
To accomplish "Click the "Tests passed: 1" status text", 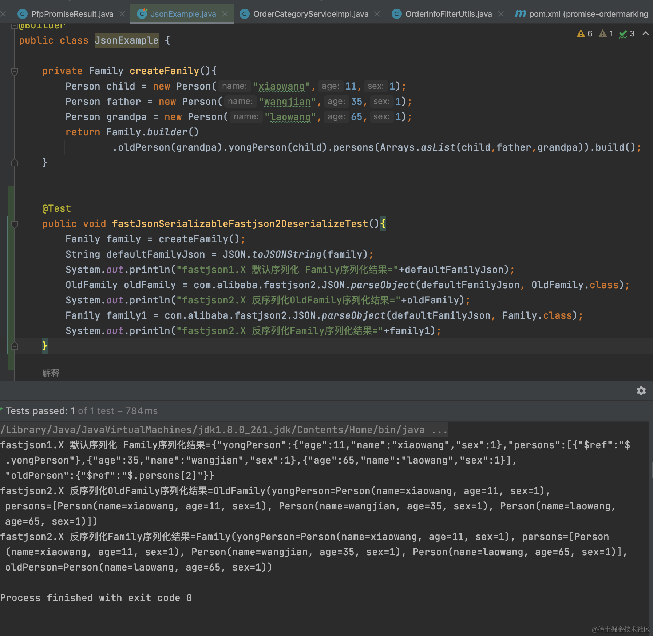I will click(x=40, y=411).
